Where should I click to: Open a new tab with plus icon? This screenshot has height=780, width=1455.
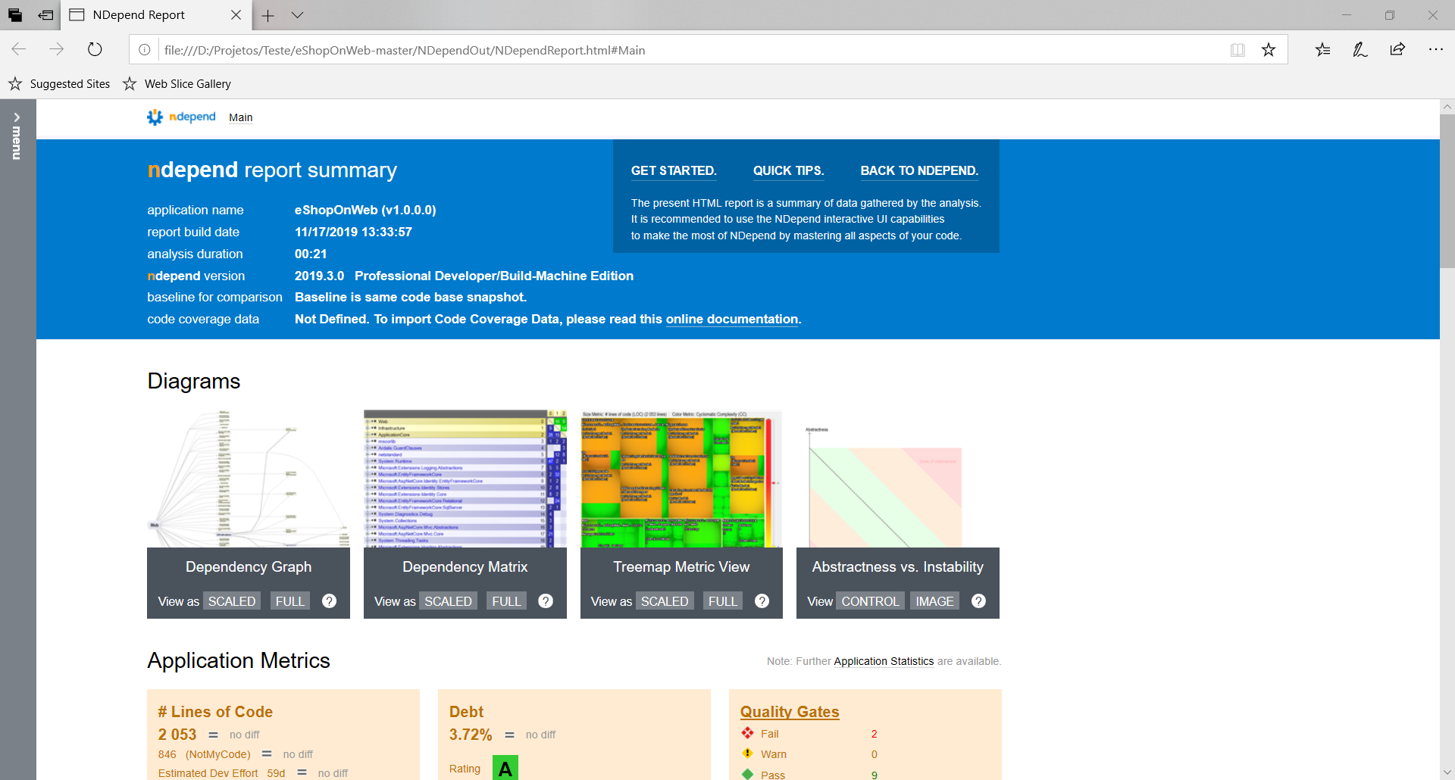click(x=268, y=15)
